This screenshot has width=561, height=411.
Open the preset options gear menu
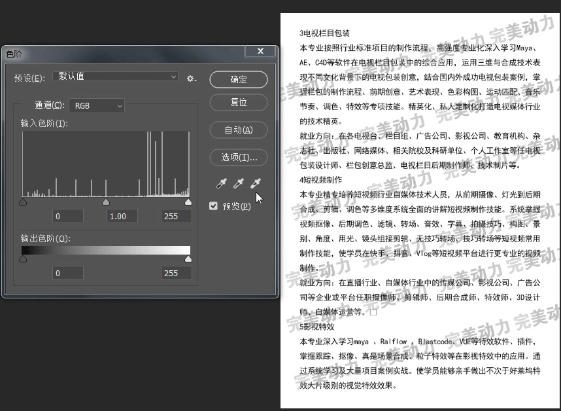(x=191, y=78)
